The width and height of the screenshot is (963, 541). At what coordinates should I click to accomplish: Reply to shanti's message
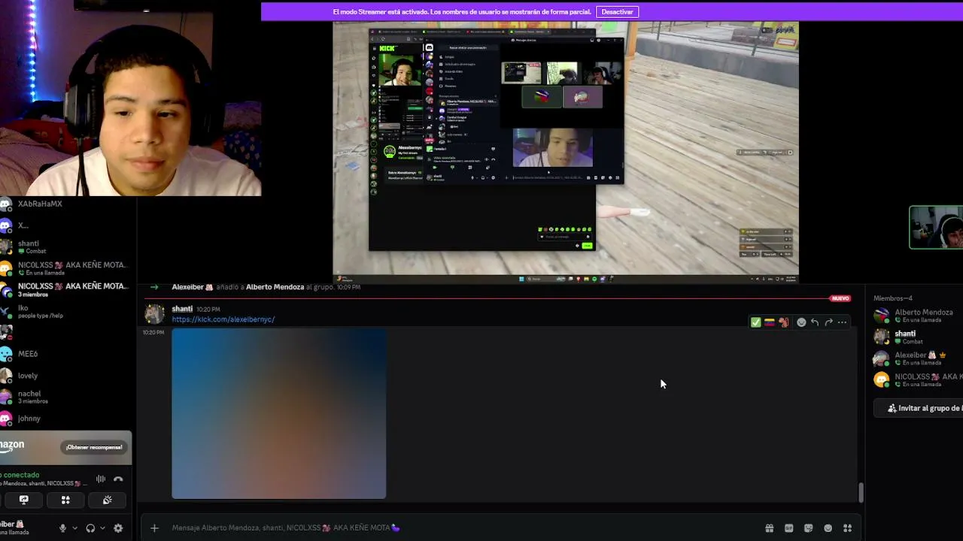815,322
